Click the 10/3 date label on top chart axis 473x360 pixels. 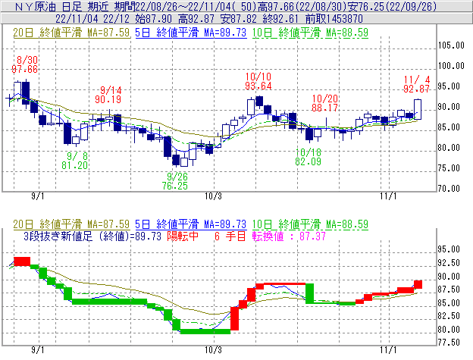213,196
